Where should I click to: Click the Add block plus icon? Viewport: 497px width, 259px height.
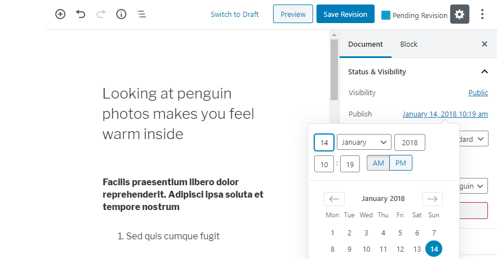tap(60, 14)
